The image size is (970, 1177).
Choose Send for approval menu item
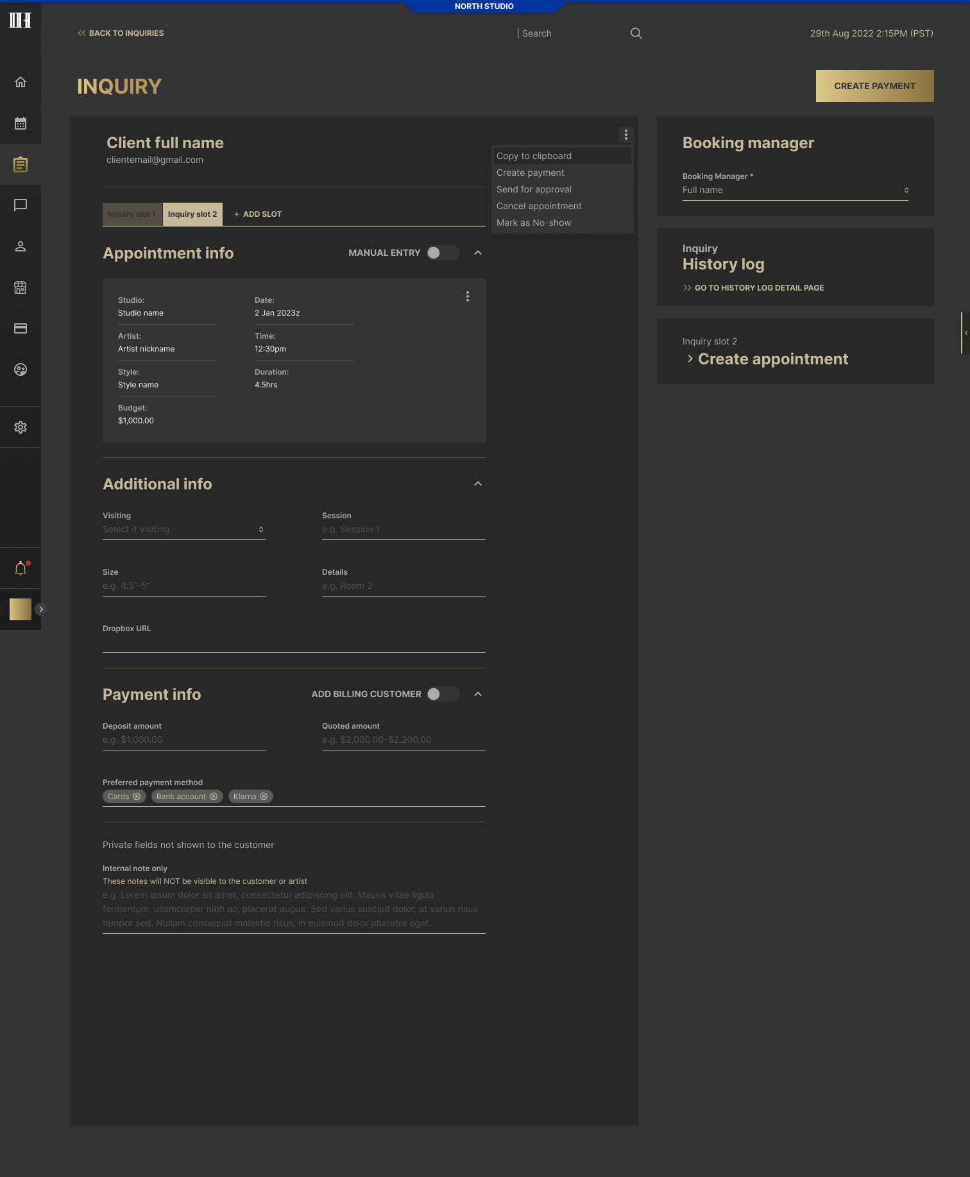[x=562, y=189]
